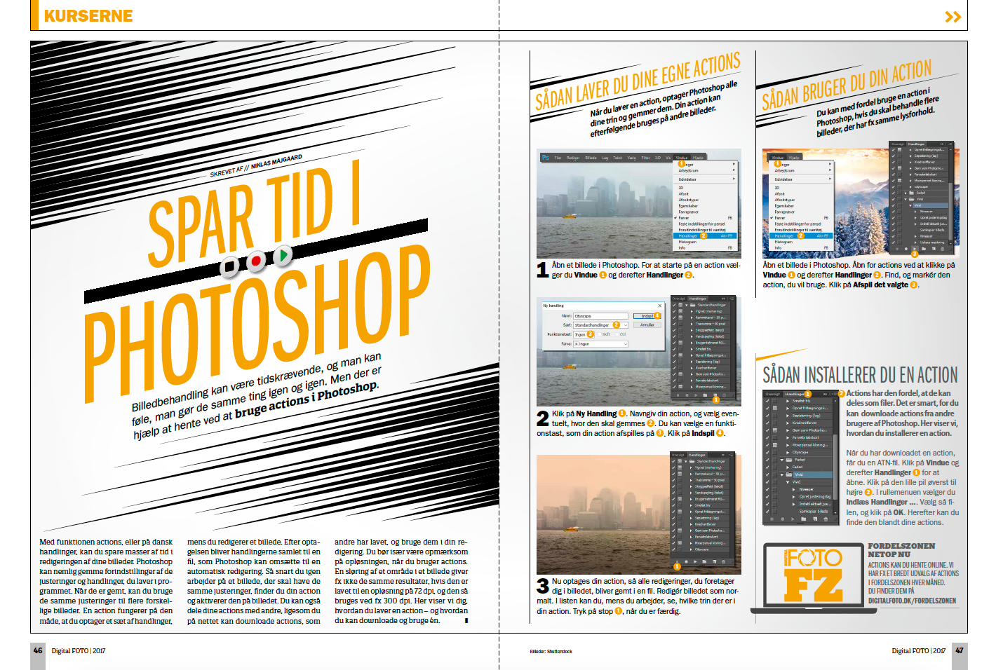
Task: Click the Indspil button in Ny handling dialog
Action: [647, 316]
